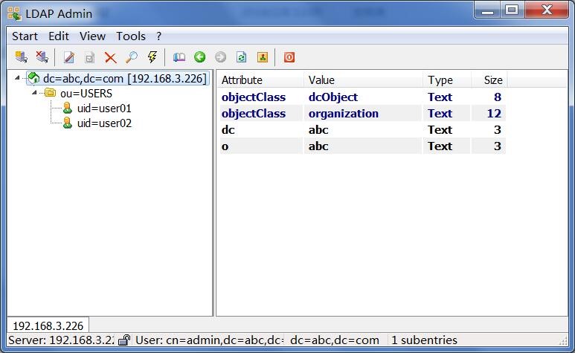Sort by the Attribute column header

point(260,80)
